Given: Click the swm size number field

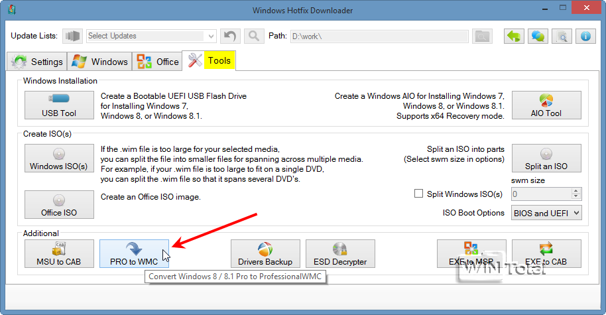Looking at the screenshot, I should pyautogui.click(x=541, y=194).
